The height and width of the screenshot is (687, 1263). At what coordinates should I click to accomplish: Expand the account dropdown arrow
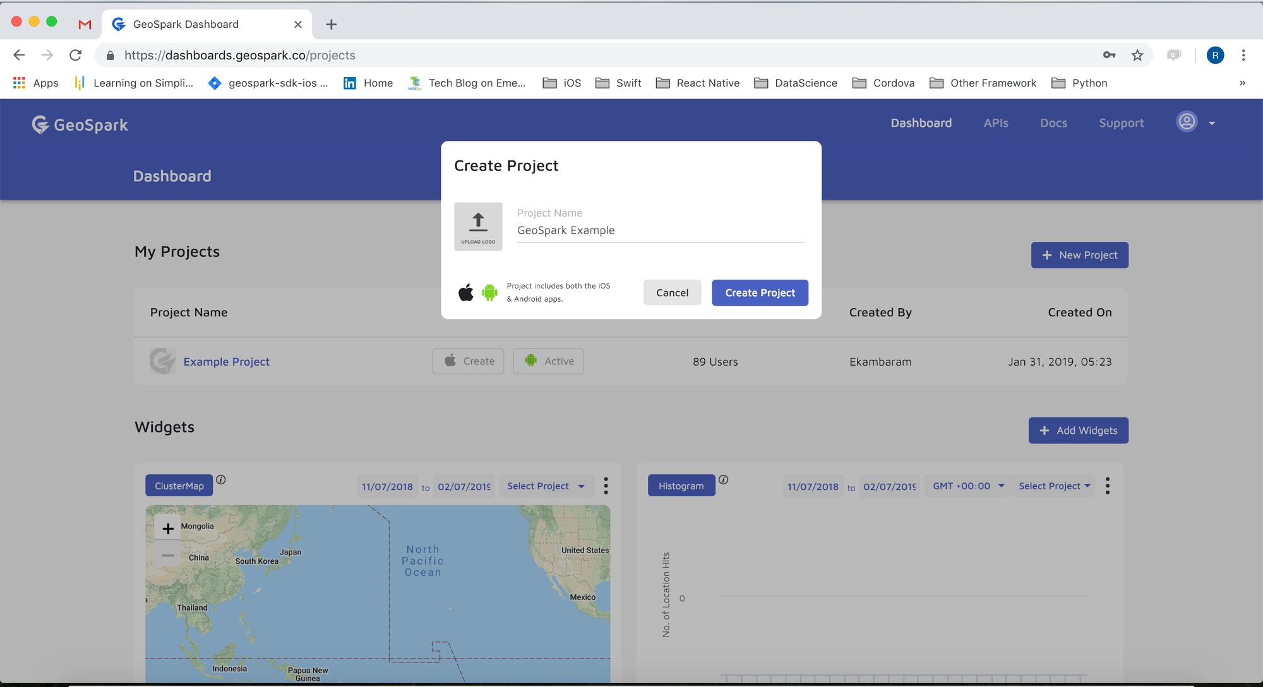pos(1212,123)
